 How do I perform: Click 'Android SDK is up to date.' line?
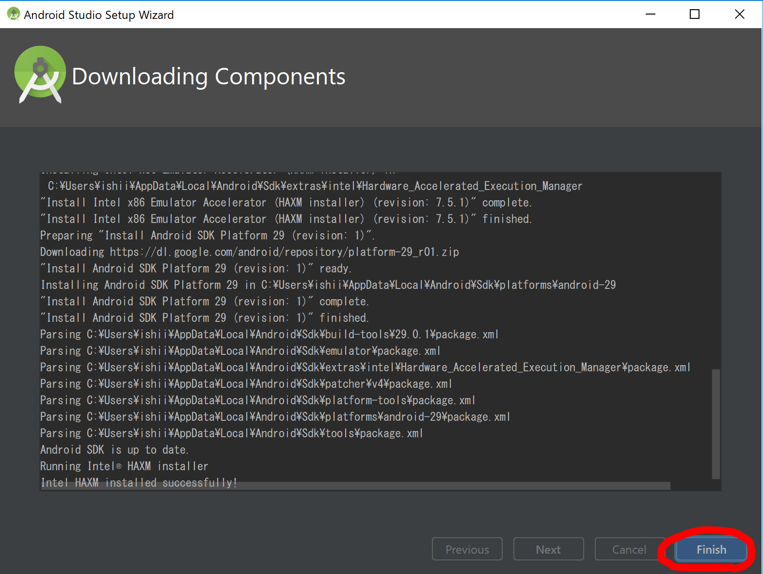point(114,450)
